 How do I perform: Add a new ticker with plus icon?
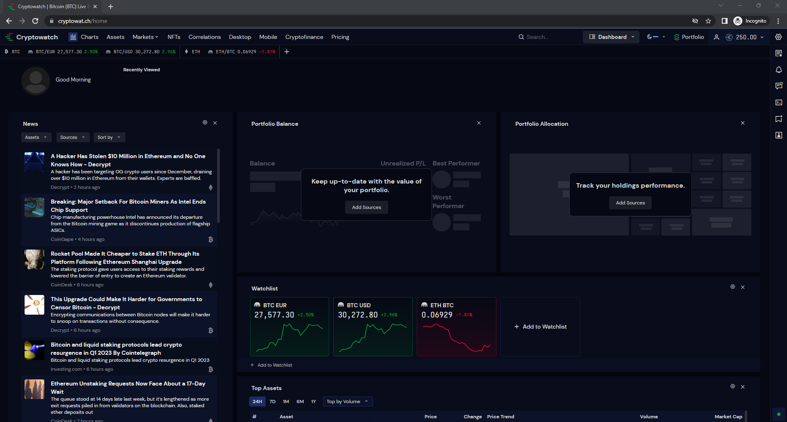point(287,52)
